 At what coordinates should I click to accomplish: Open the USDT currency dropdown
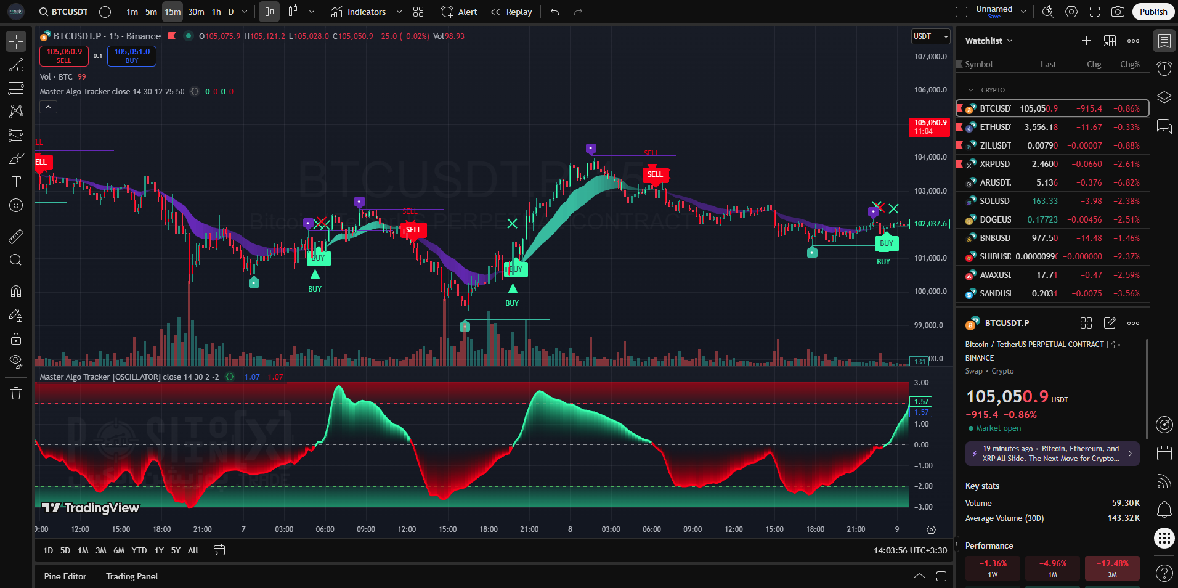coord(930,36)
